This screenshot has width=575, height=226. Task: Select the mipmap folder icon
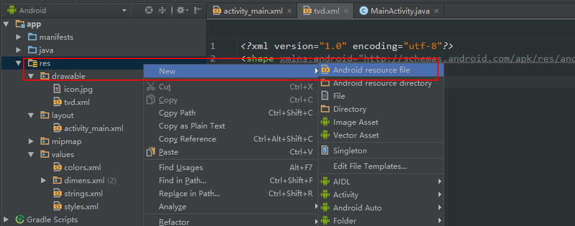click(x=45, y=142)
